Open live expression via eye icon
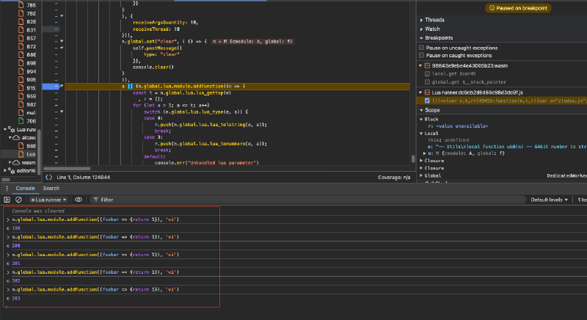The image size is (587, 320). tap(79, 199)
